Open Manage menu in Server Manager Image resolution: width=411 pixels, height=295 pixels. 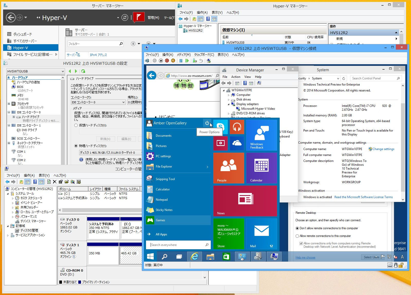click(x=153, y=17)
